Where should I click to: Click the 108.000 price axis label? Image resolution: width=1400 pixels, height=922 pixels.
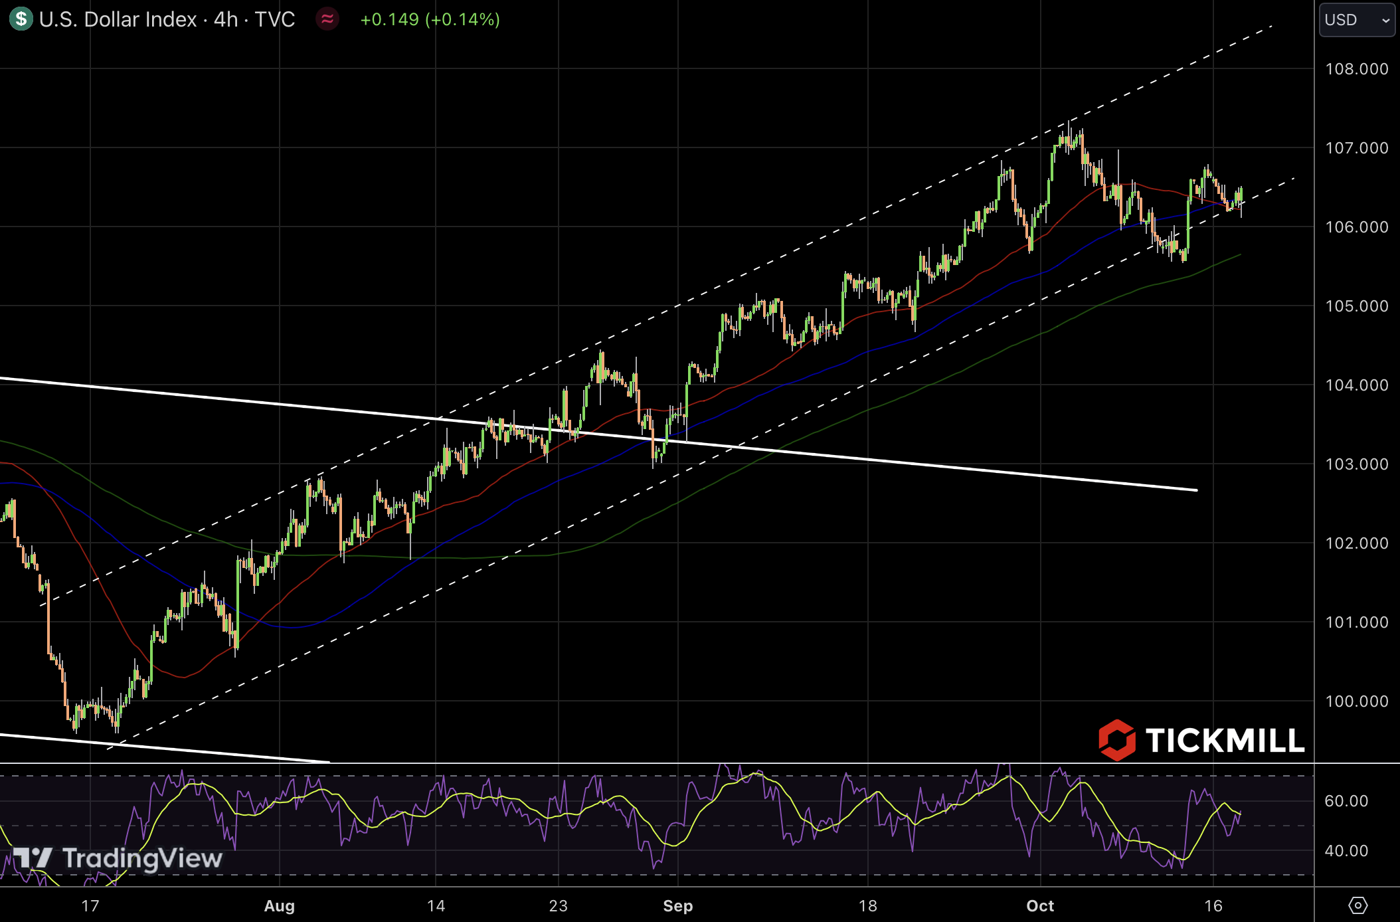point(1356,69)
